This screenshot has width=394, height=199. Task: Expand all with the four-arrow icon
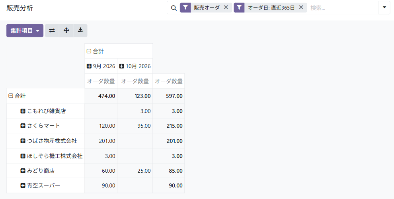pos(66,31)
